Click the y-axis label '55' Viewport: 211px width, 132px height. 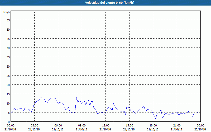[8, 20]
